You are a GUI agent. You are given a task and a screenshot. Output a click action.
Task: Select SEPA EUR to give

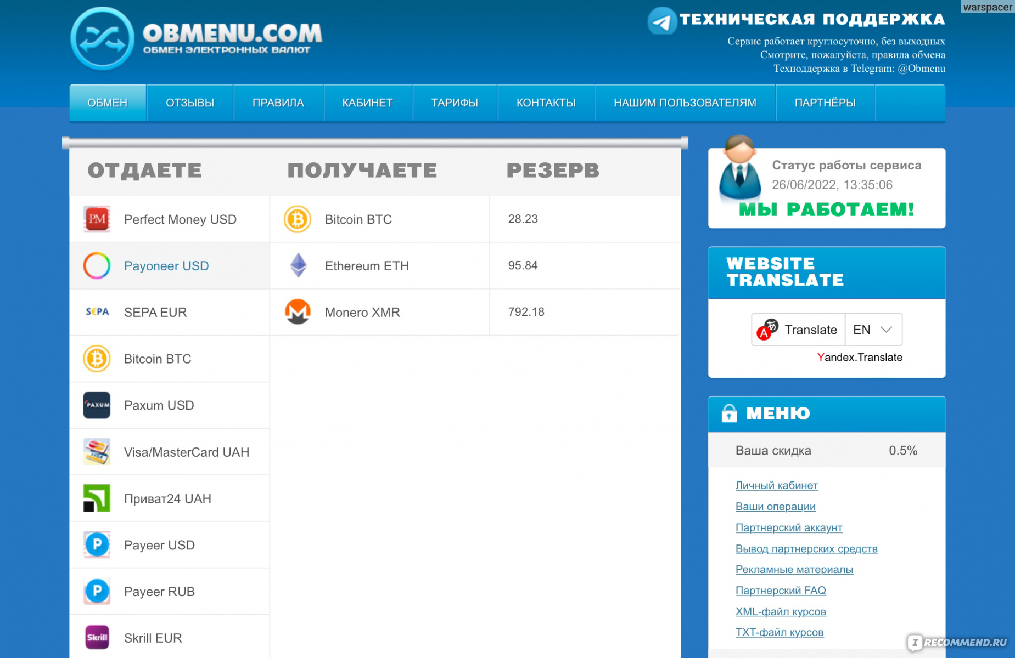170,312
